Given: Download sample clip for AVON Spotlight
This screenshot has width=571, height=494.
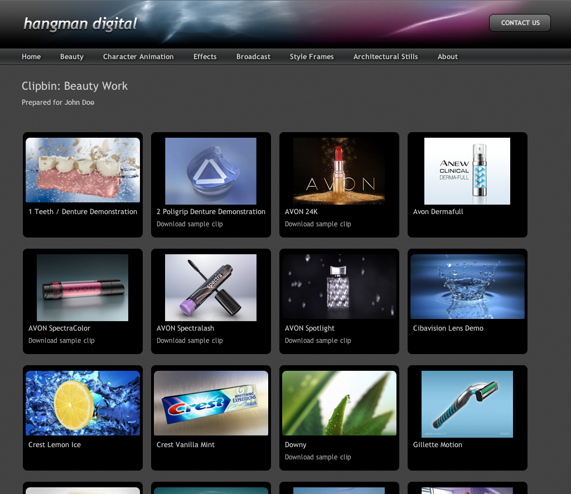Looking at the screenshot, I should pyautogui.click(x=318, y=341).
